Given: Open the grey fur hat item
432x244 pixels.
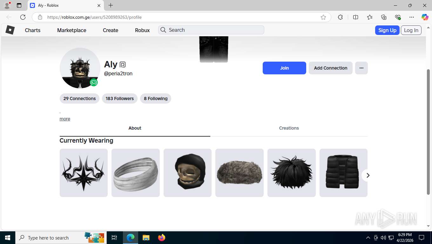Looking at the screenshot, I should tap(240, 173).
